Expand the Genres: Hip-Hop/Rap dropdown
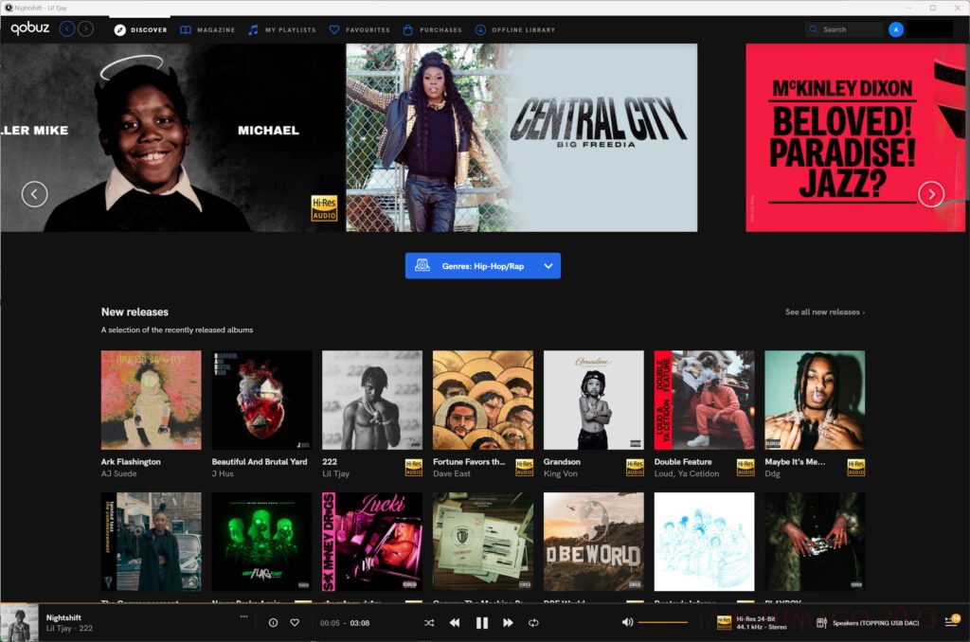Screen dimensions: 970x642 482,266
